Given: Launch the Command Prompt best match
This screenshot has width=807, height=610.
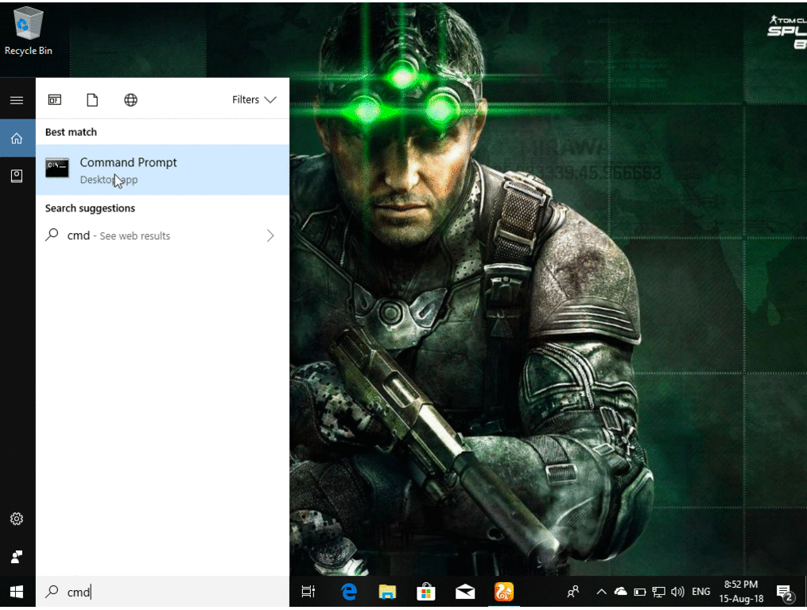Looking at the screenshot, I should point(162,170).
